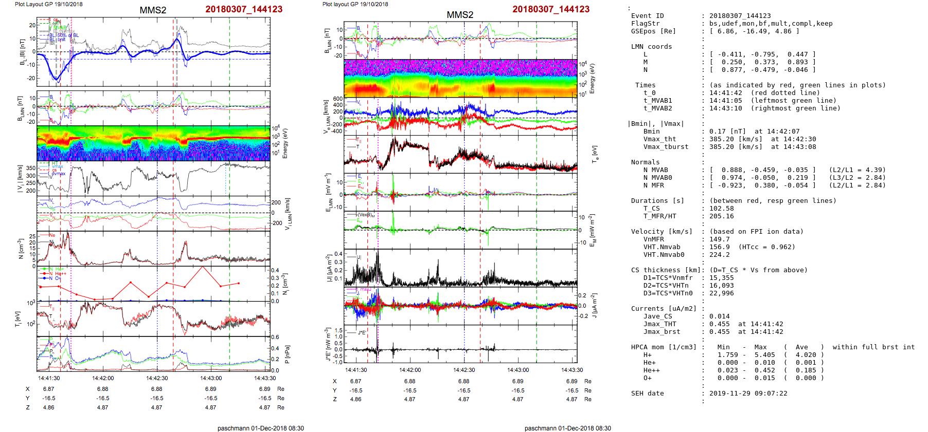Click the Jmax_THT current value 0.455
The image size is (928, 432).
tap(719, 324)
